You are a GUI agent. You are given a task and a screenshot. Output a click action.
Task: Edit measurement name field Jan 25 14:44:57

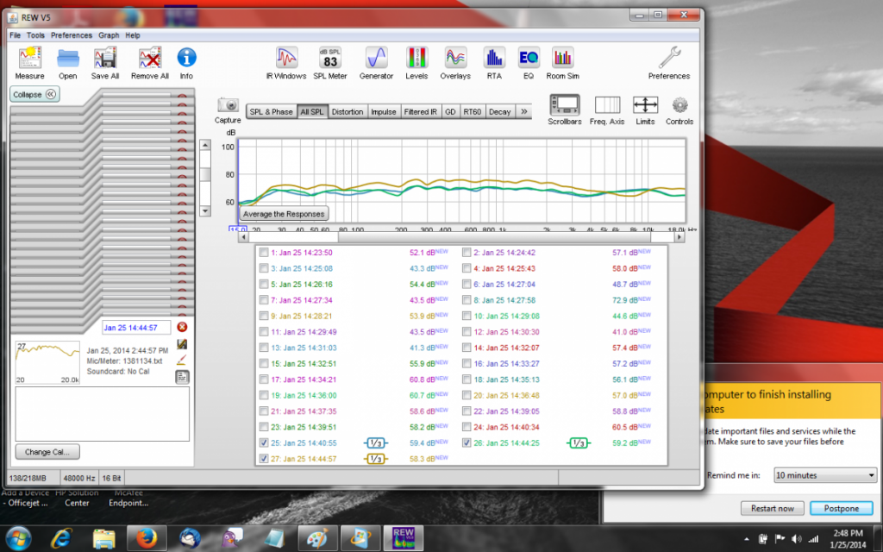tap(136, 327)
